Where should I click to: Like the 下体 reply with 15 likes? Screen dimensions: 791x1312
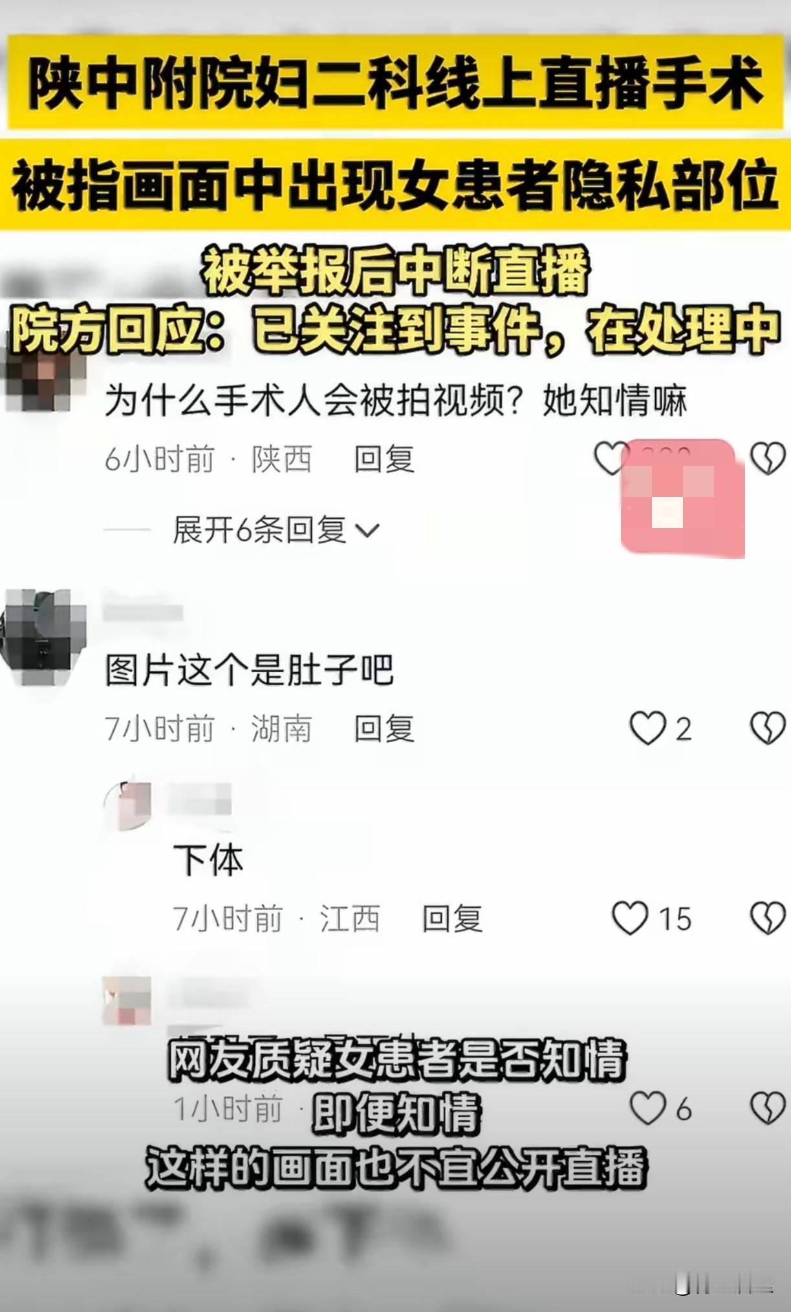(630, 918)
